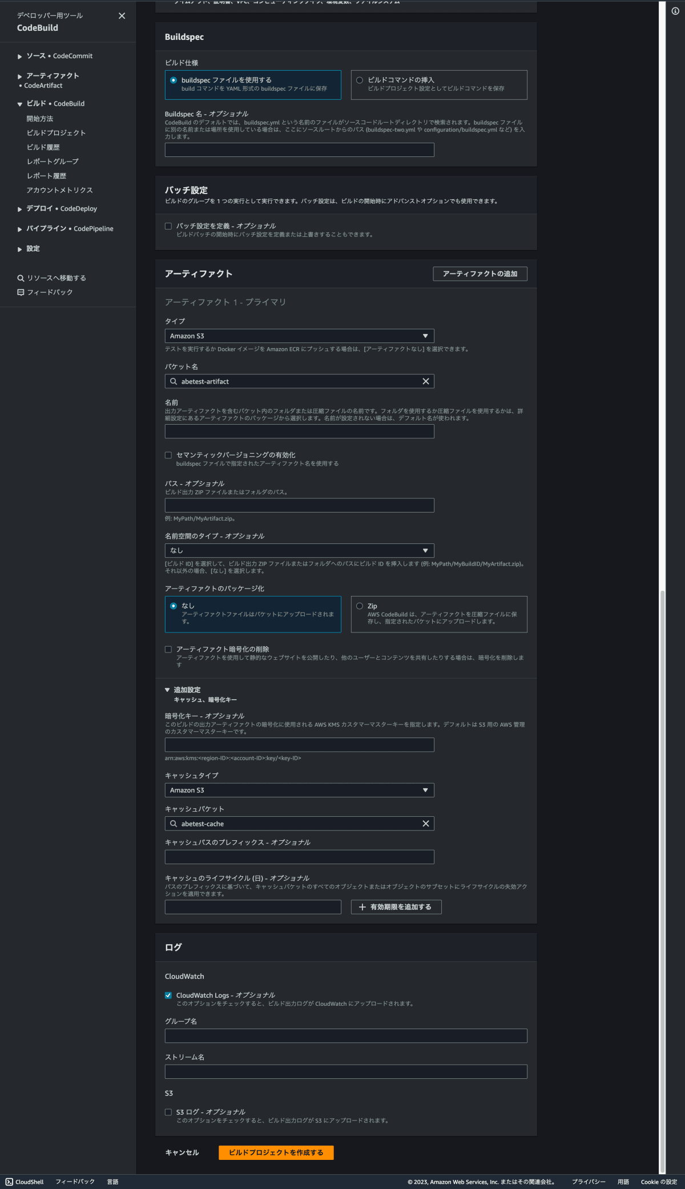Screen dimensions: 685x1189
Task: Open the info panel icon at top right
Action: pyautogui.click(x=675, y=11)
